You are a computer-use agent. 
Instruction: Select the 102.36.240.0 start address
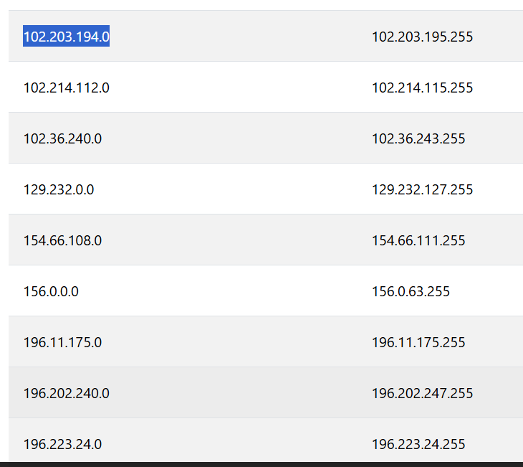(62, 138)
